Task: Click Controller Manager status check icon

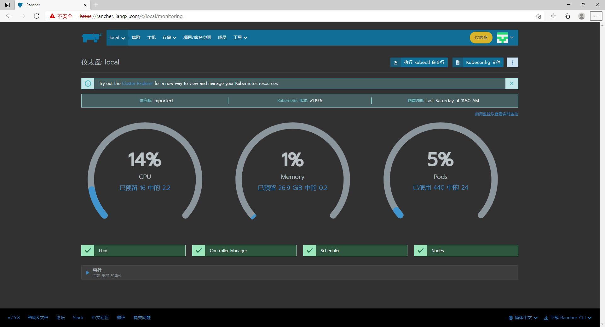Action: (x=199, y=251)
